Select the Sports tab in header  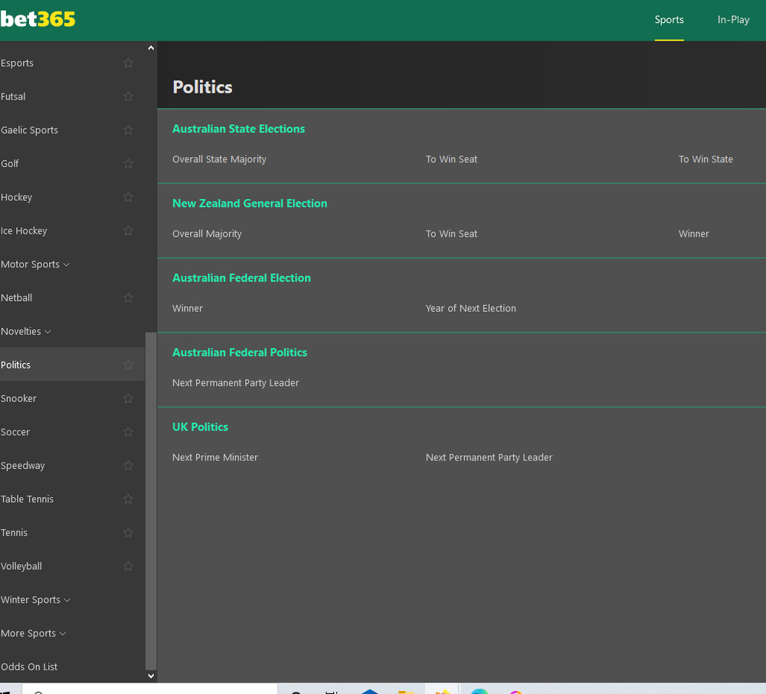click(x=669, y=20)
